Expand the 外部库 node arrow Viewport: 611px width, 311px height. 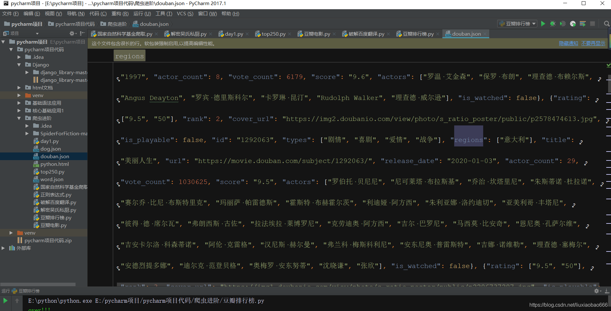[4, 248]
